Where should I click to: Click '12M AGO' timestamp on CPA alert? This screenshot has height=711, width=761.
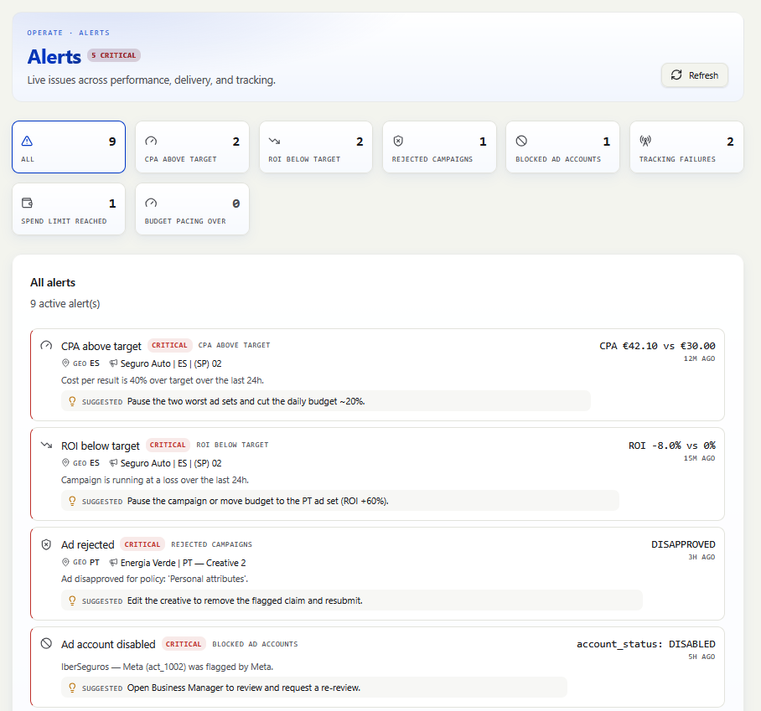coord(699,358)
